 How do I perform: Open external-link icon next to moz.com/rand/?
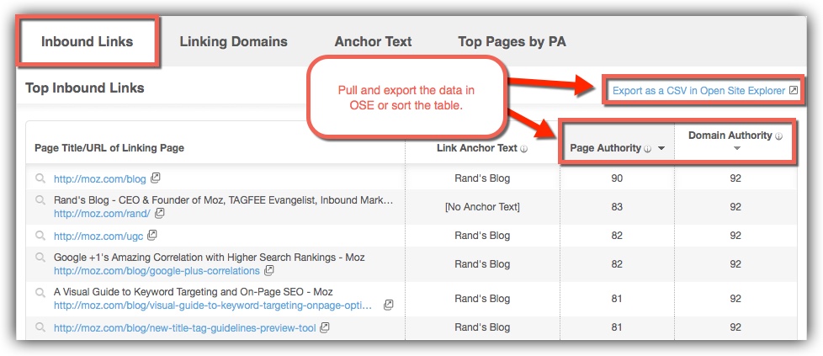point(160,213)
